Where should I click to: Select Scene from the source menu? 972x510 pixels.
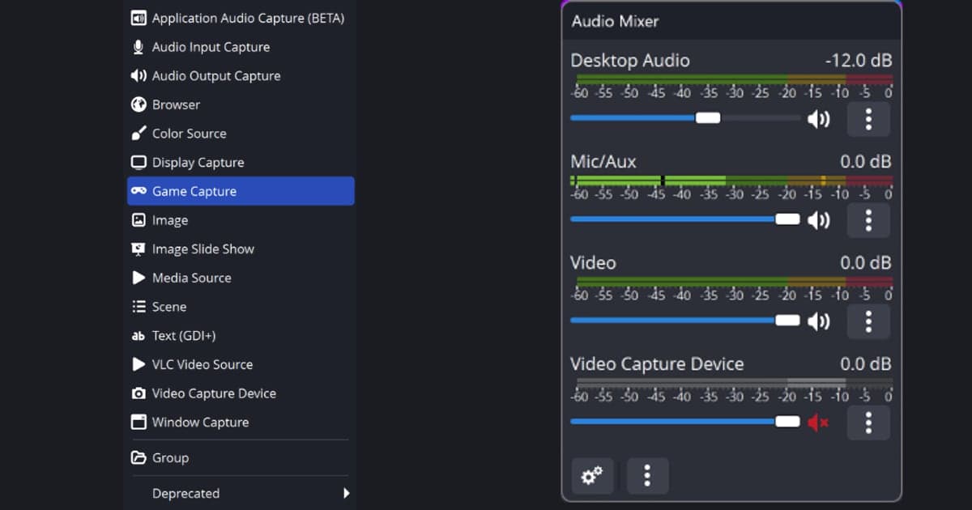[241, 307]
